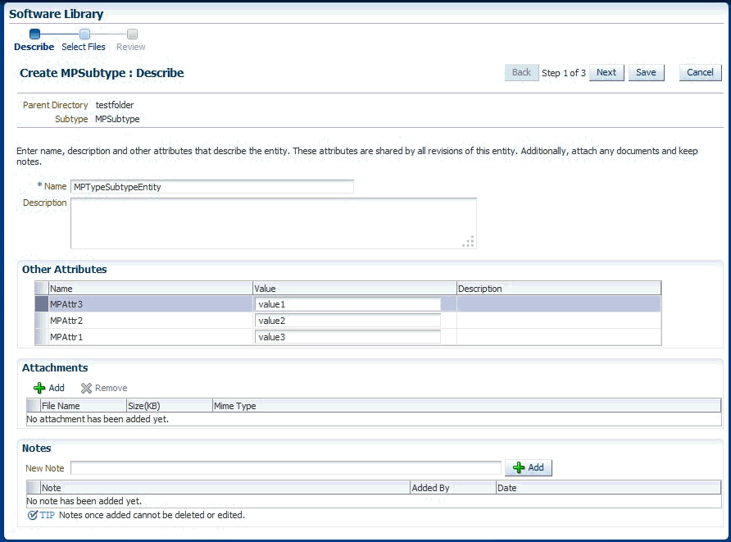The height and width of the screenshot is (542, 731).
Task: Click the TIP checkmark icon
Action: point(33,515)
